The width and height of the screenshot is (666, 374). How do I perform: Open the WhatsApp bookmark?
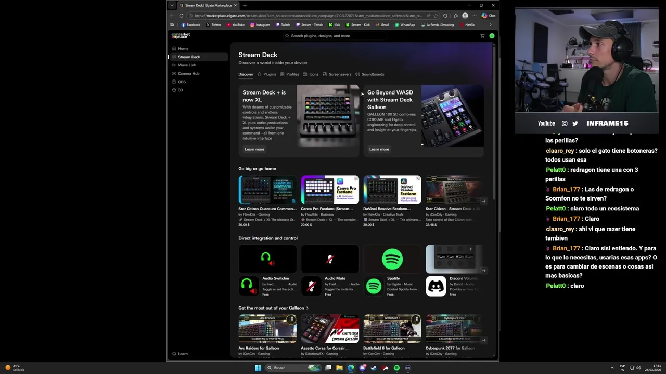(x=404, y=25)
